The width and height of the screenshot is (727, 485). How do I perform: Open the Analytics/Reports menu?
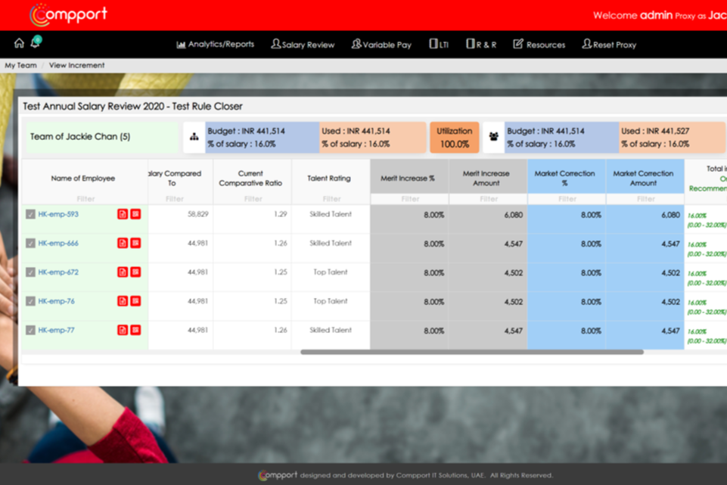[216, 45]
